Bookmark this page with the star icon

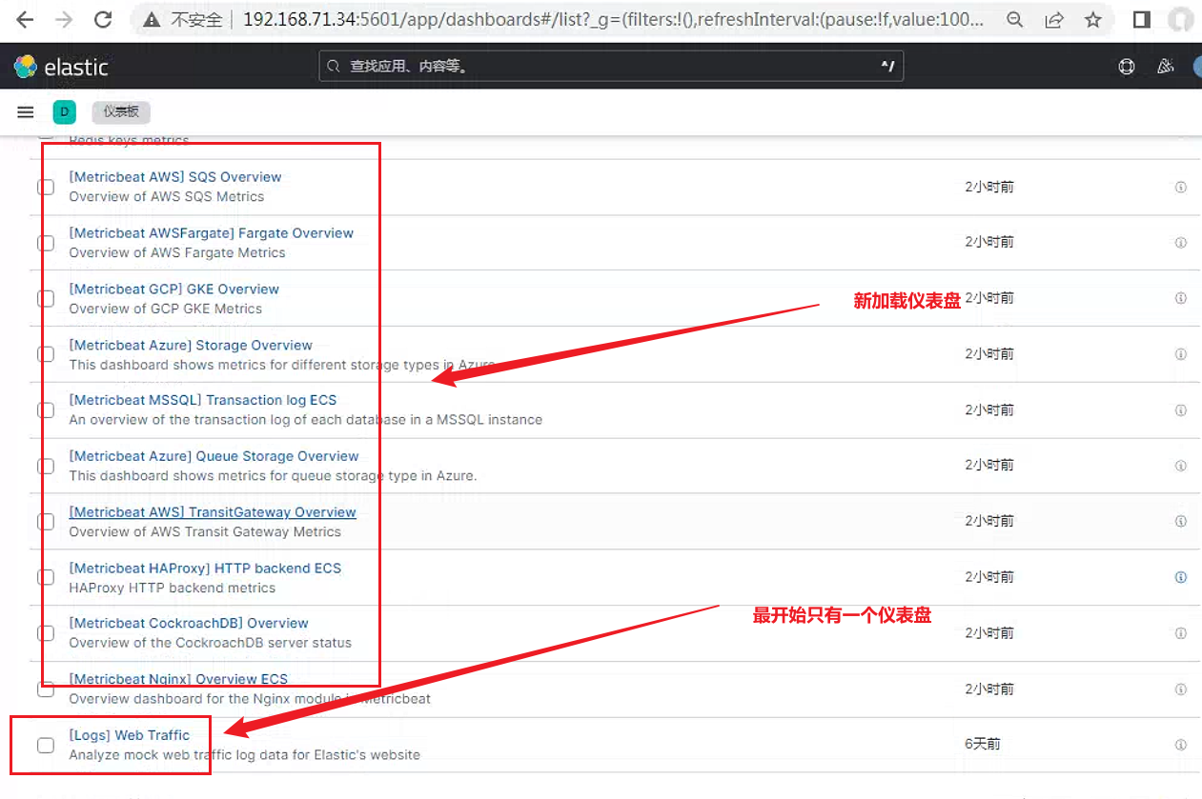tap(1093, 19)
